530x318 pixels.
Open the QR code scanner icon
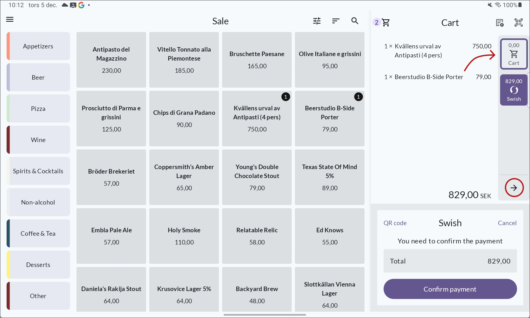pos(518,23)
